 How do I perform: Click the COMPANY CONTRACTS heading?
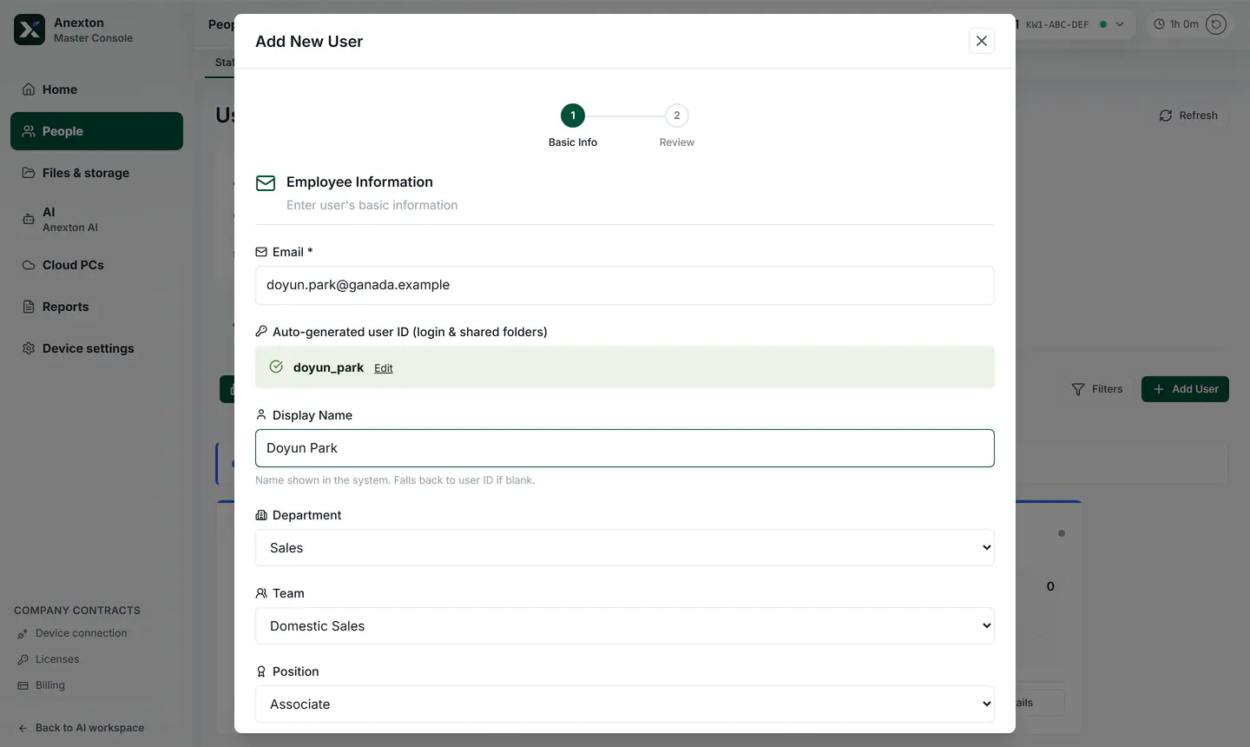(x=77, y=611)
